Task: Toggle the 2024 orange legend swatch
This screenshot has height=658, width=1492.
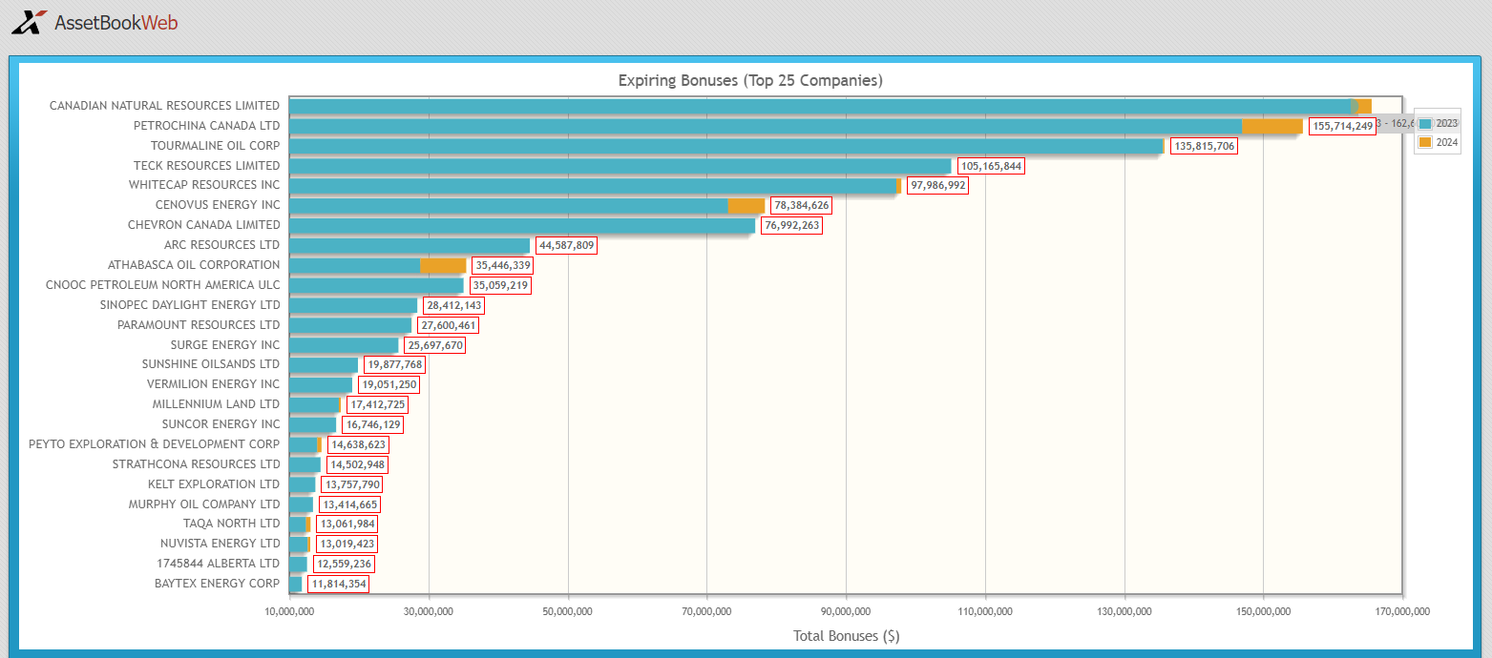Action: pos(1425,142)
